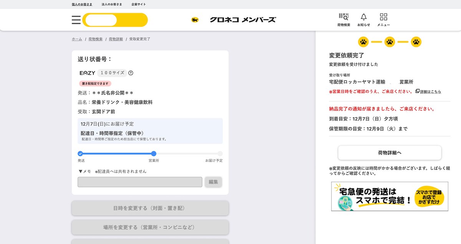Go to 荷物詳細 breadcrumb link

tap(116, 39)
